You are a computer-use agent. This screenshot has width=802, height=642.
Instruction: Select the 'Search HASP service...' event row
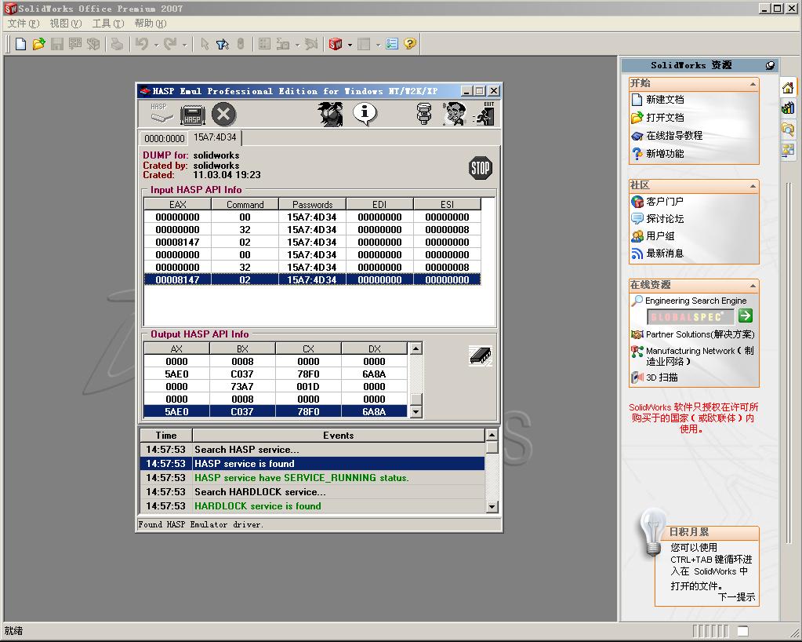click(313, 450)
